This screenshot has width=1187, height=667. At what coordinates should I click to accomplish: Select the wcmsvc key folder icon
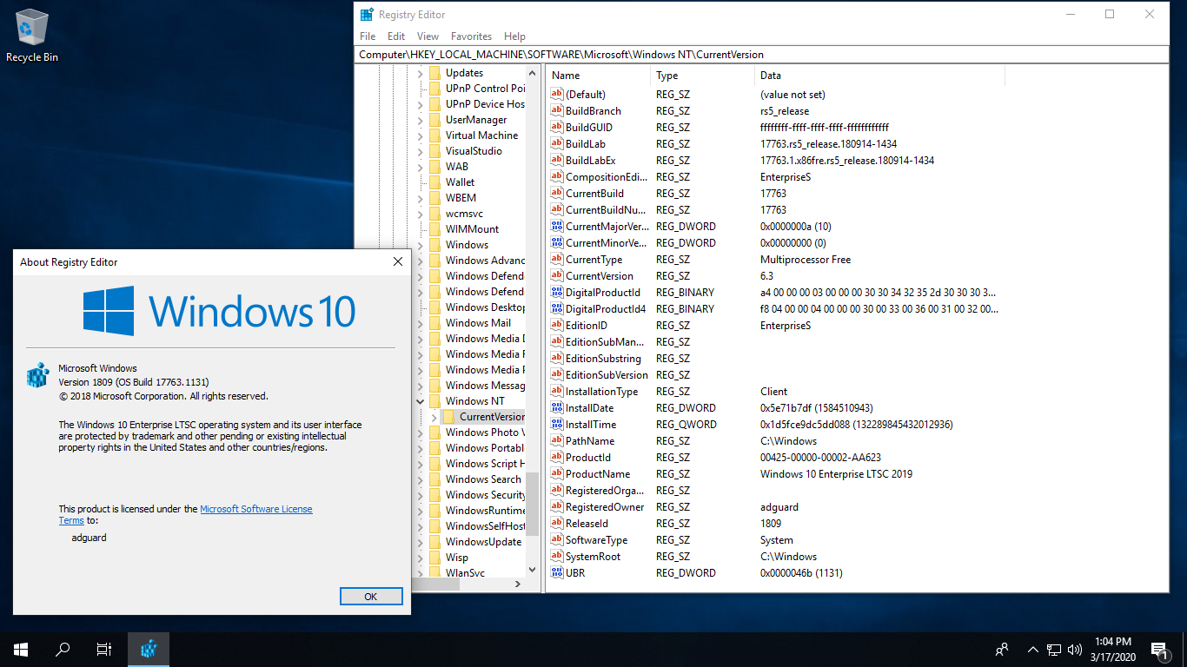pos(435,214)
